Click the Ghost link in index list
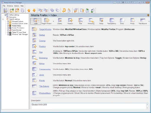This screenshot has height=113, width=151. (x=42, y=75)
